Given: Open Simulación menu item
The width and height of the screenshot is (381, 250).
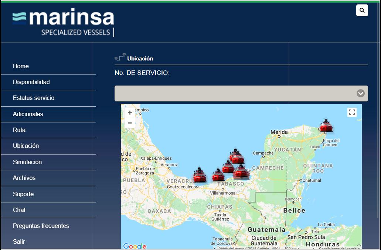Looking at the screenshot, I should pyautogui.click(x=27, y=162).
